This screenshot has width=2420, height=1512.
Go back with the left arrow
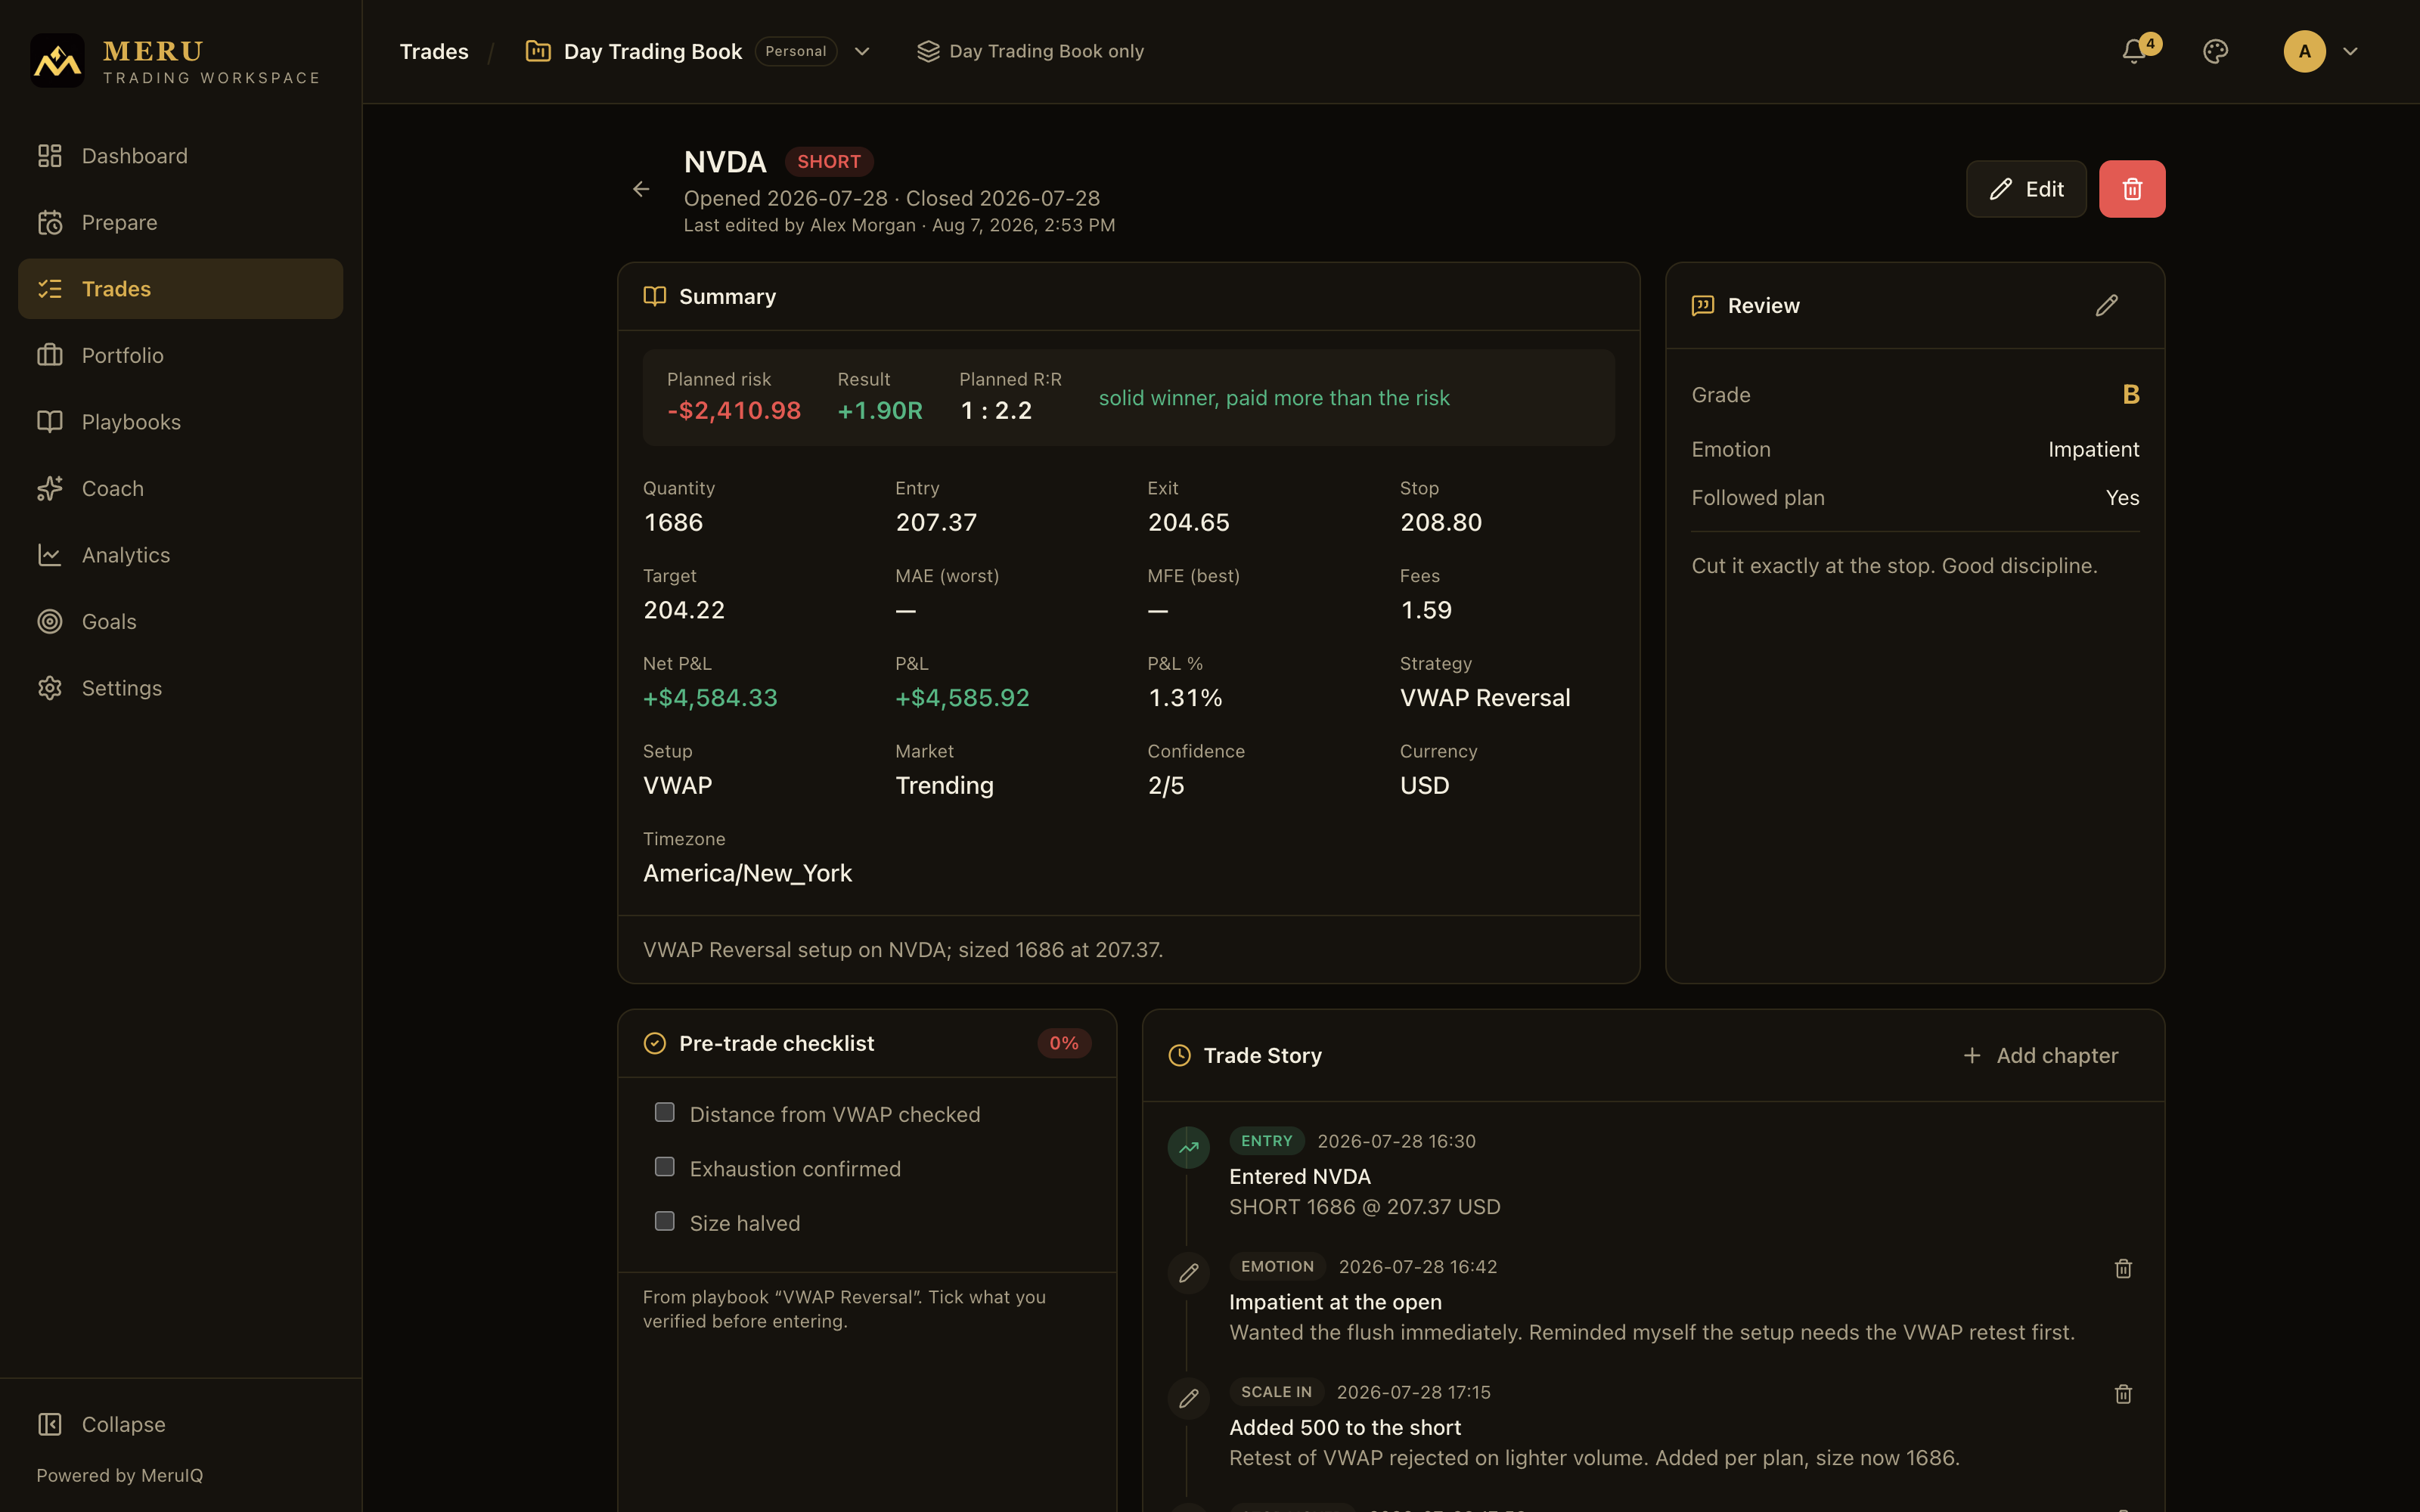[x=641, y=189]
